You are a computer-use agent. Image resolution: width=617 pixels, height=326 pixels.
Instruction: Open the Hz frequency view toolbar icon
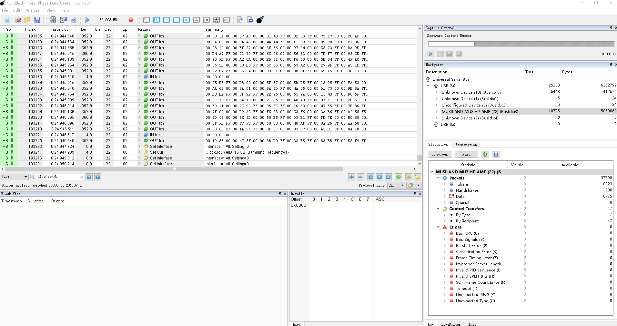tap(206, 20)
